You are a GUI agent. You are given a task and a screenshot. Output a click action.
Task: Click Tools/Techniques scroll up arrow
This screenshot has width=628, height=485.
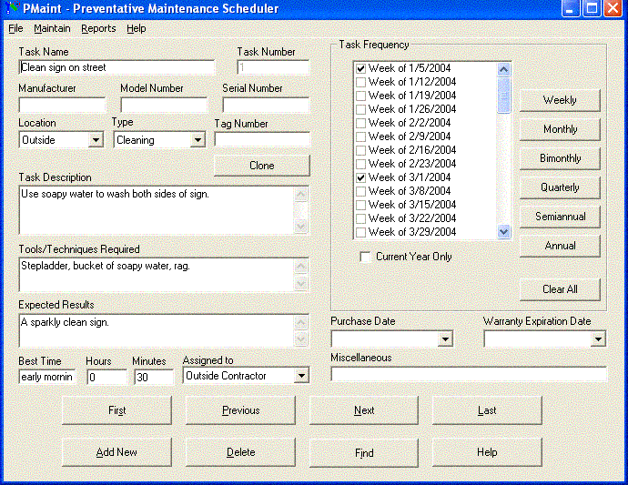coord(301,266)
